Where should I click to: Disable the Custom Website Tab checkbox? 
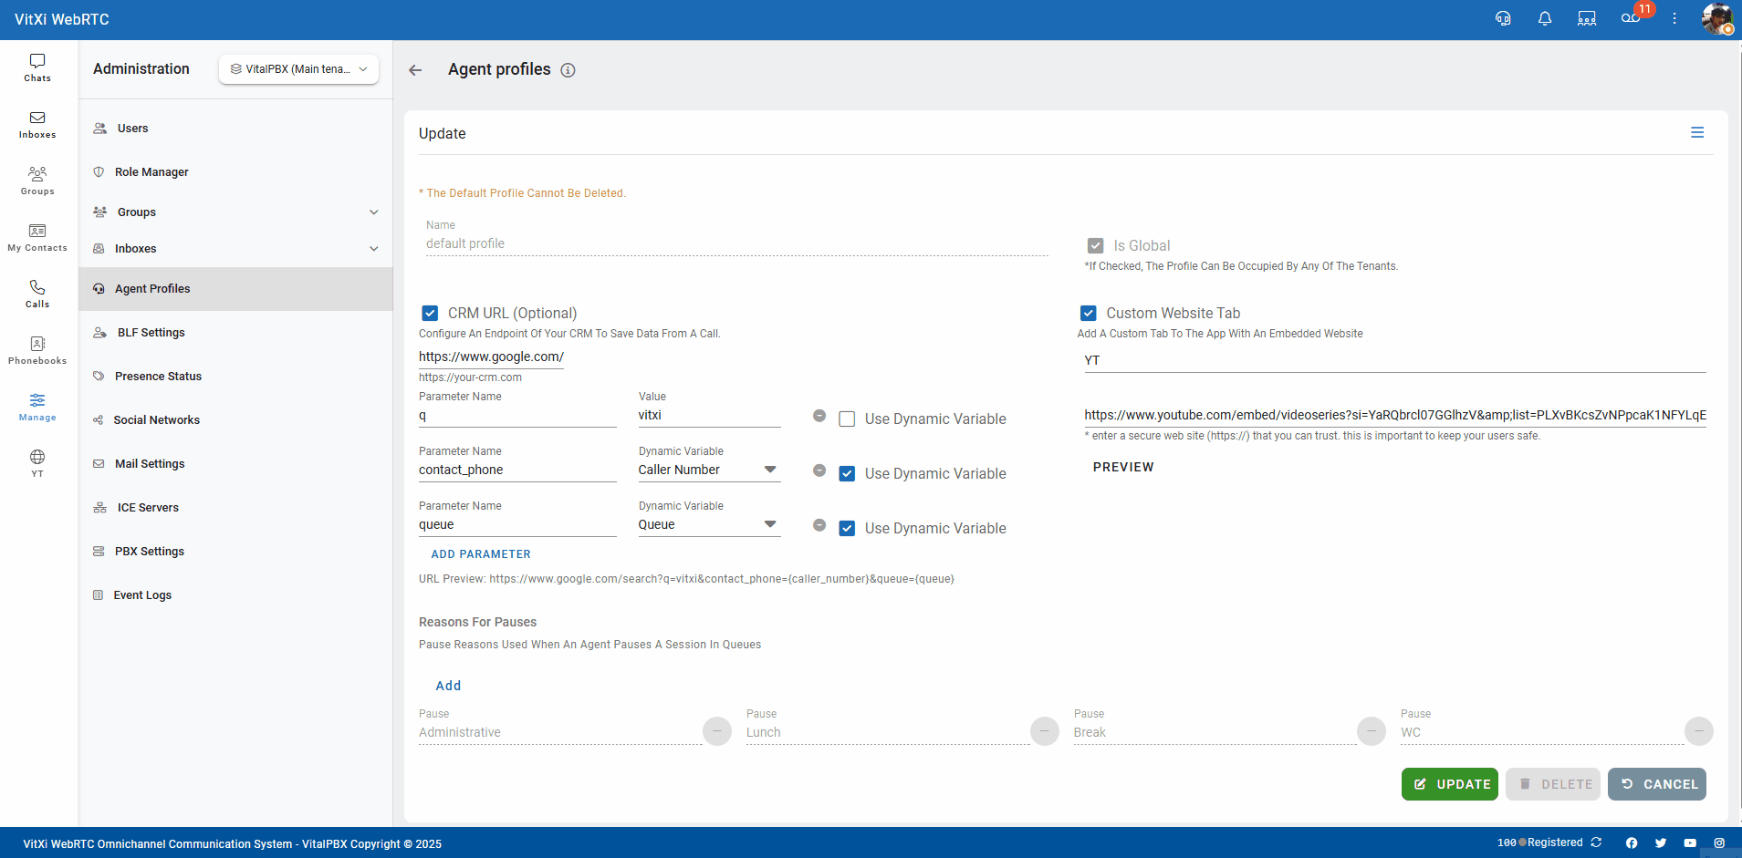coord(1088,314)
